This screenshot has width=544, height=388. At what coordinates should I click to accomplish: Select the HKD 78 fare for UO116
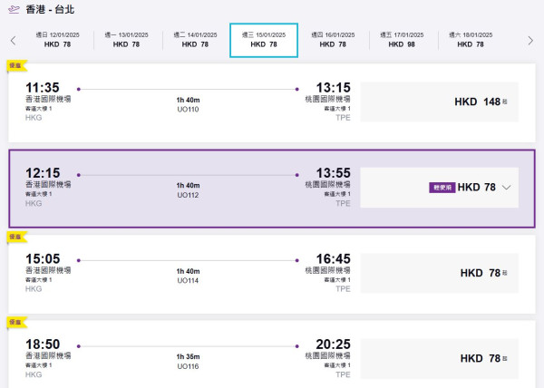click(440, 358)
